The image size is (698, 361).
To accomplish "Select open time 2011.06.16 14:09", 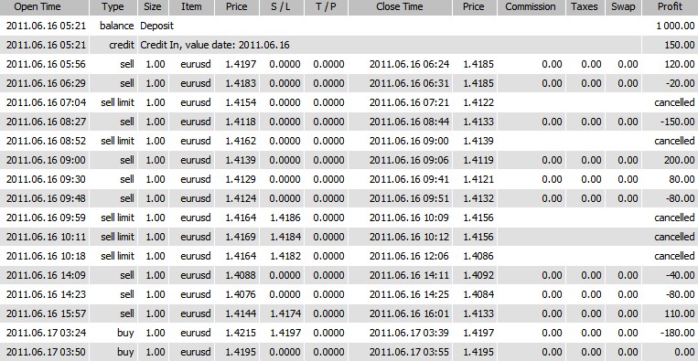I will 46,275.
